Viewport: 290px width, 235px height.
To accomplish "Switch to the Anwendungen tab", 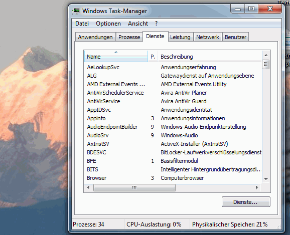I will [x=95, y=37].
